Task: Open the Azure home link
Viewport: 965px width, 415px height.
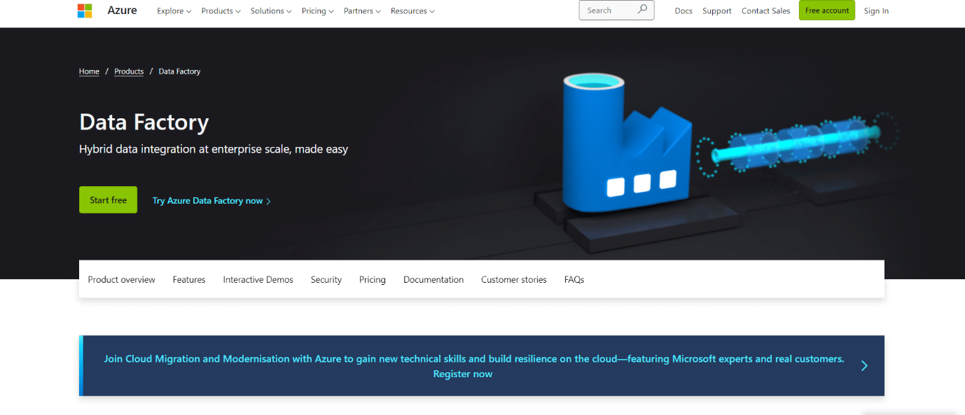Action: (123, 10)
